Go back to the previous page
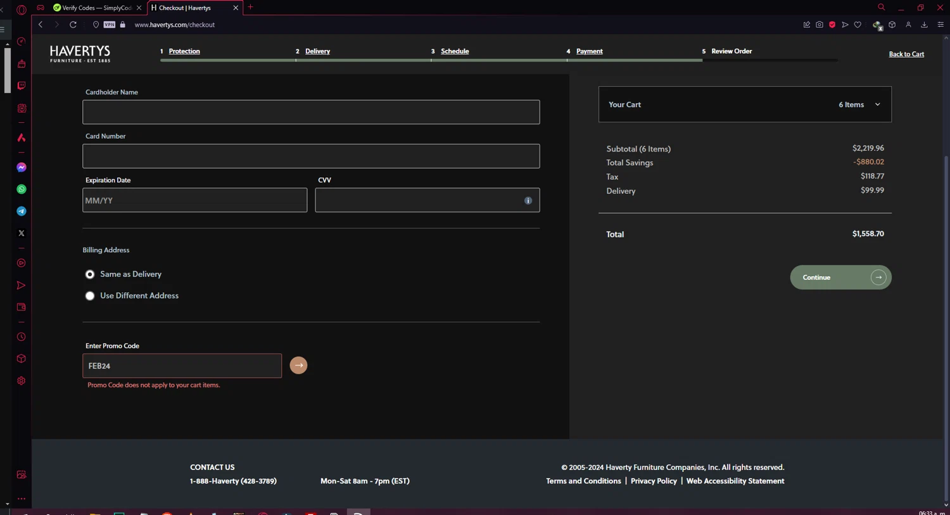Image resolution: width=950 pixels, height=515 pixels. [41, 25]
